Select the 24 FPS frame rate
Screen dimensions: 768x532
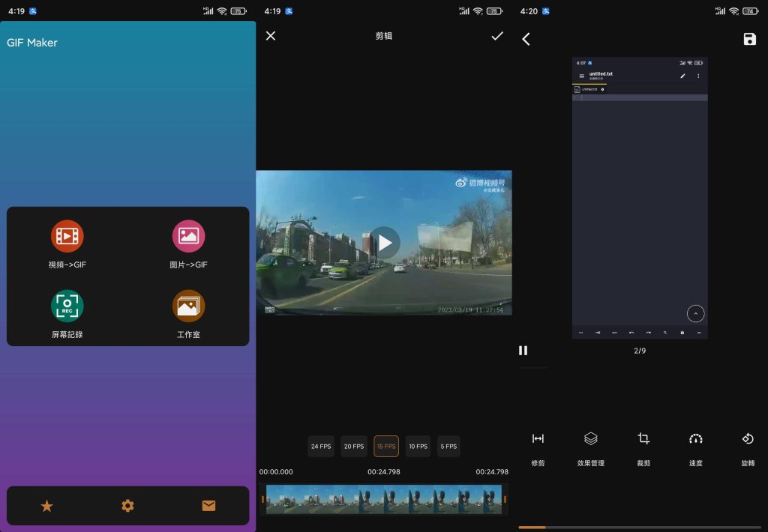tap(321, 446)
